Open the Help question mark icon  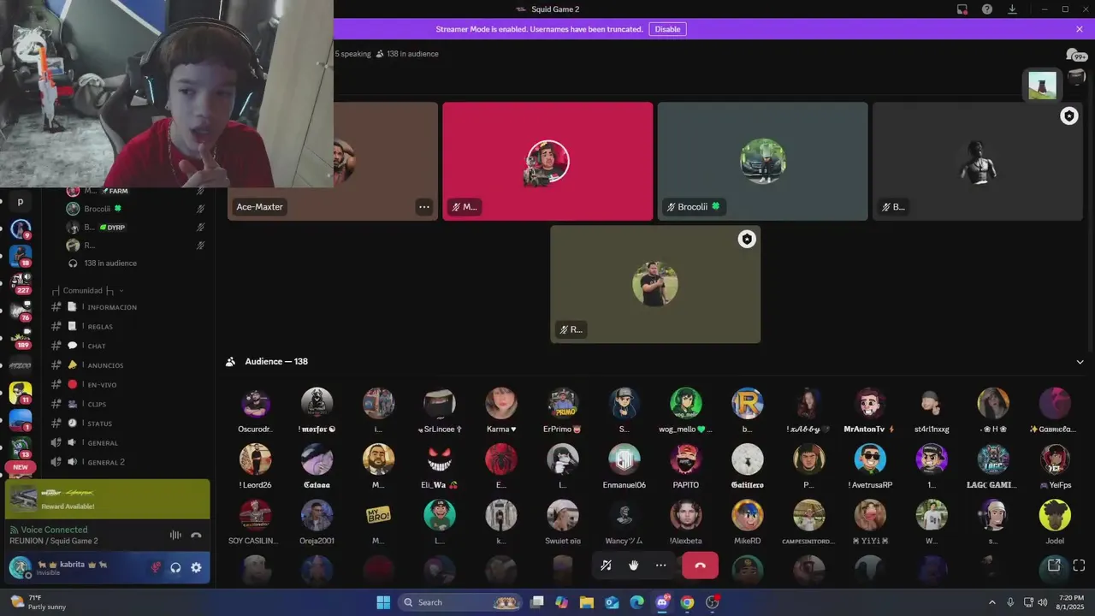[x=987, y=9]
